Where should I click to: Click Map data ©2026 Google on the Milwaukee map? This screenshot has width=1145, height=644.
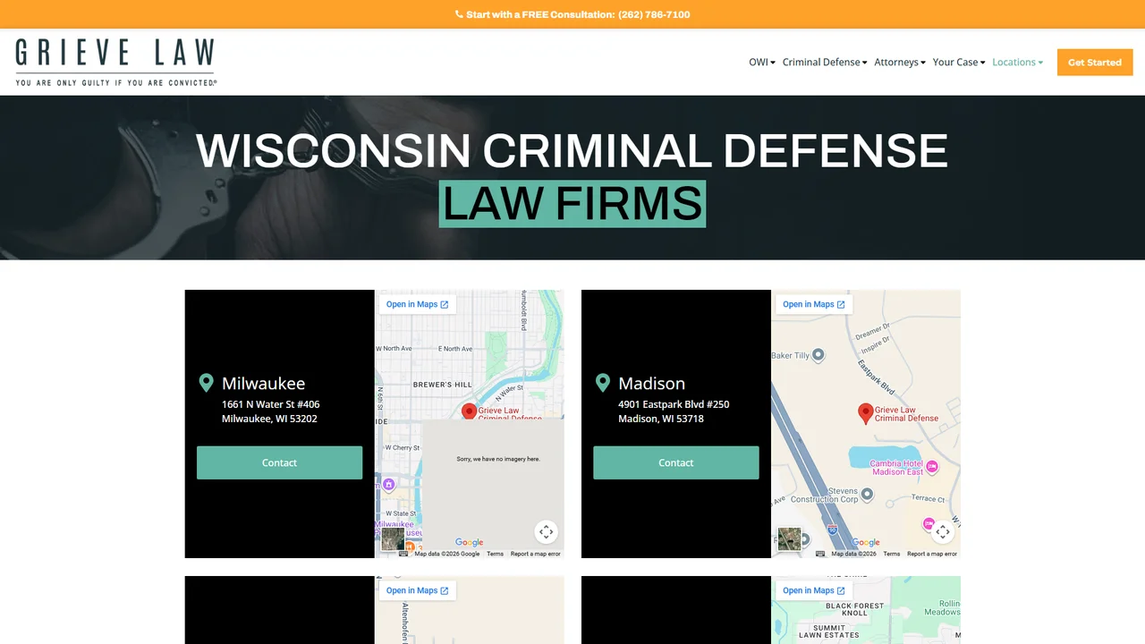pos(447,554)
